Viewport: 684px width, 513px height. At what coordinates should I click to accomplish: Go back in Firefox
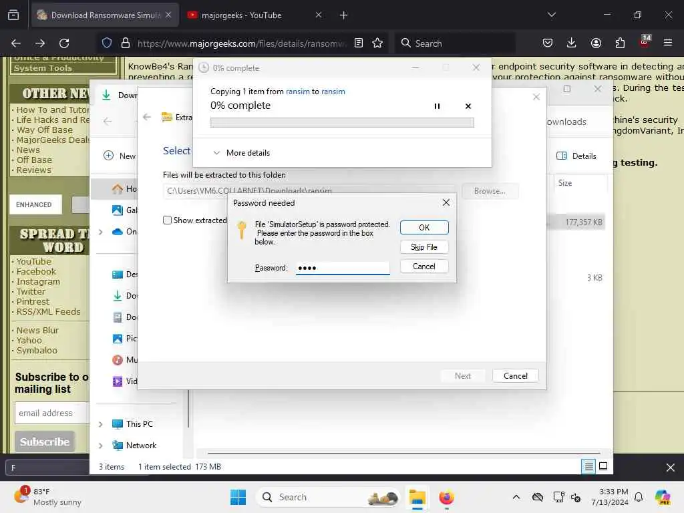(x=16, y=43)
